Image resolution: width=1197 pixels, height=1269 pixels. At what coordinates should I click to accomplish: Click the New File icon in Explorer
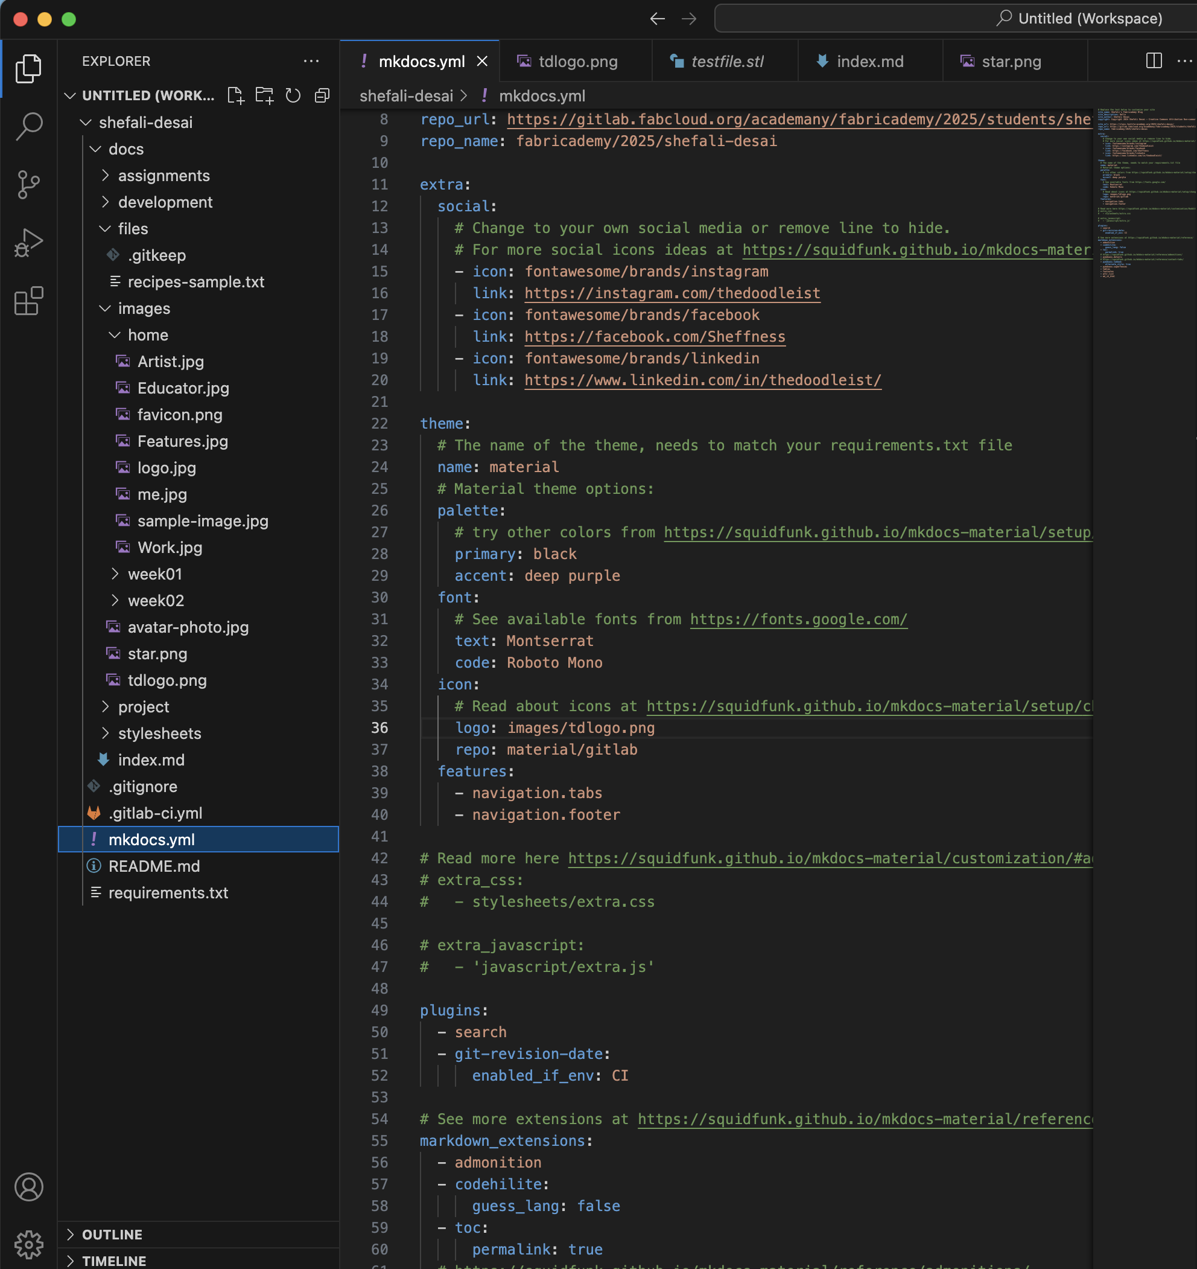pos(235,96)
